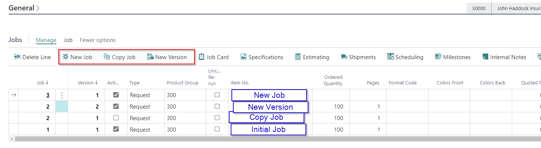The height and width of the screenshot is (148, 541).
Task: Sort by the Job column header
Action: pos(42,83)
